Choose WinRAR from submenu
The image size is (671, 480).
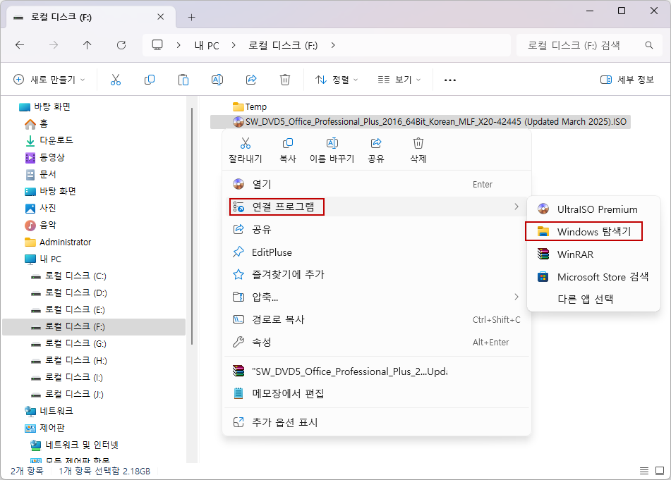(x=593, y=254)
